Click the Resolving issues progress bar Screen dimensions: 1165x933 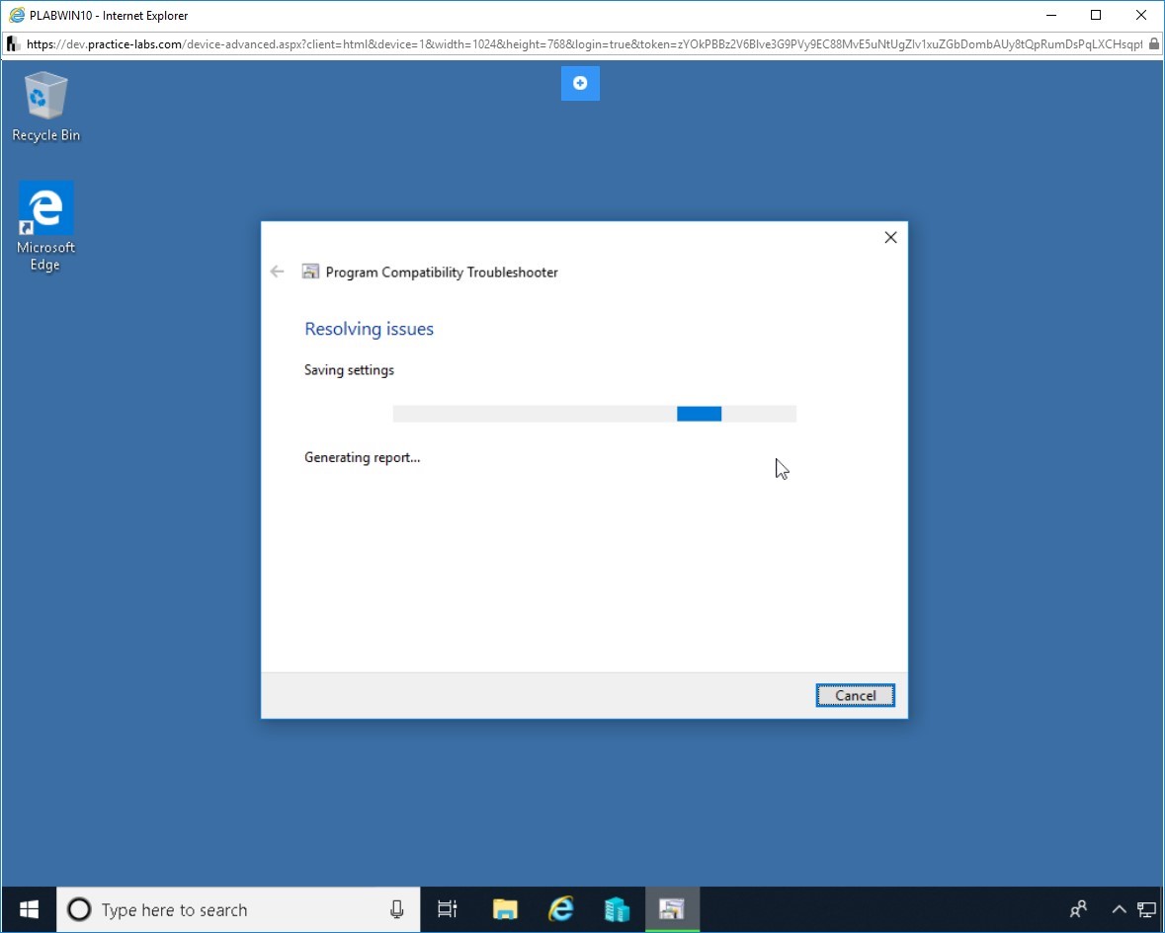[595, 414]
